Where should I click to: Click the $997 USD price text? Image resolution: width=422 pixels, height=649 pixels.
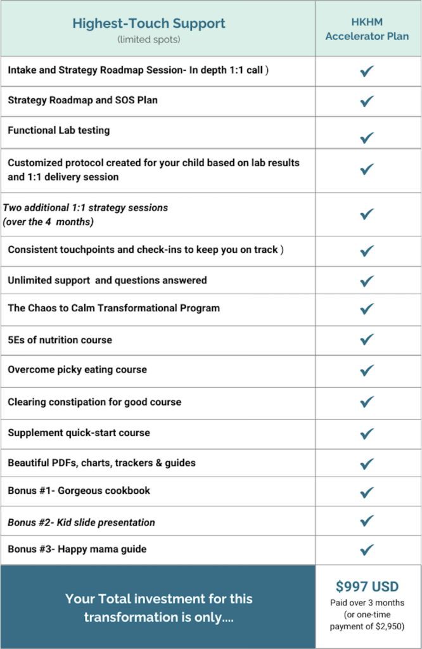coord(367,586)
